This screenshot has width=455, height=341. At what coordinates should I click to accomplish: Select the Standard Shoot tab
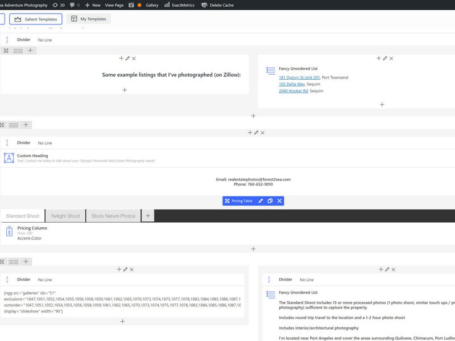[23, 216]
